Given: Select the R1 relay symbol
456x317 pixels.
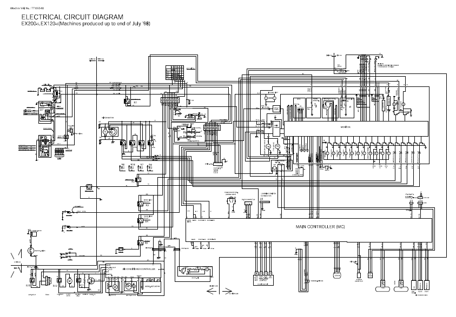Looking at the screenshot, I should tap(127, 101).
